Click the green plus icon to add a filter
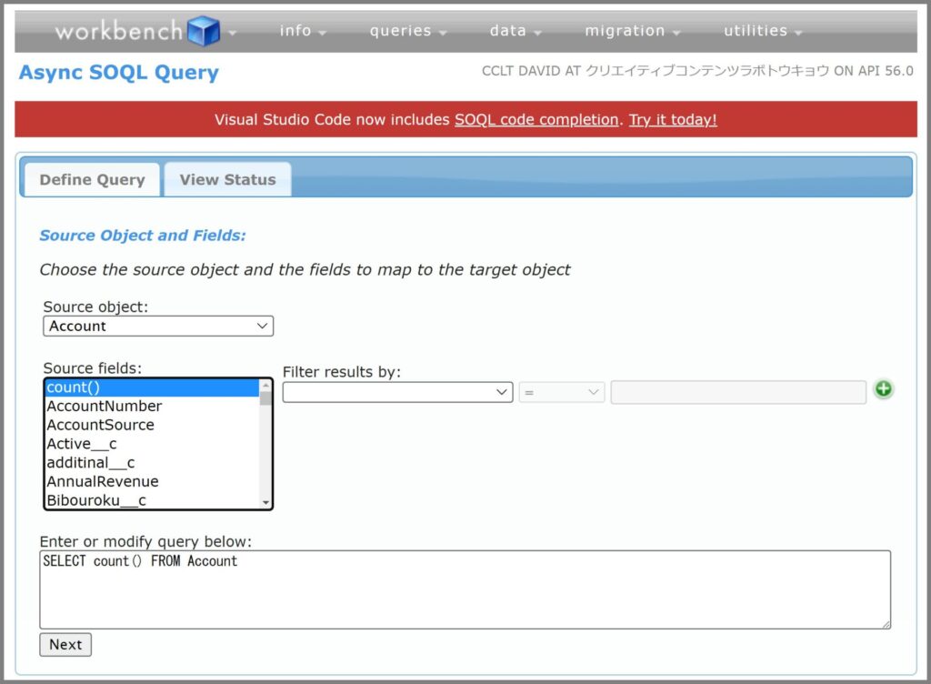 (883, 388)
